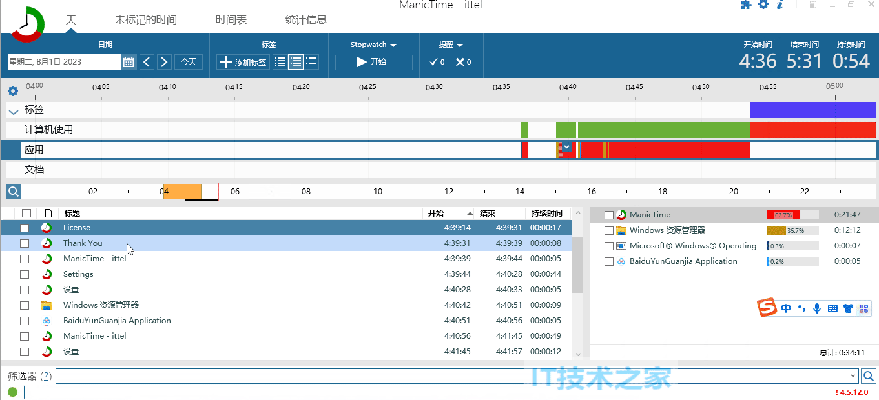Open the Sogou skin shirt icon
879x400 pixels.
[x=848, y=308]
